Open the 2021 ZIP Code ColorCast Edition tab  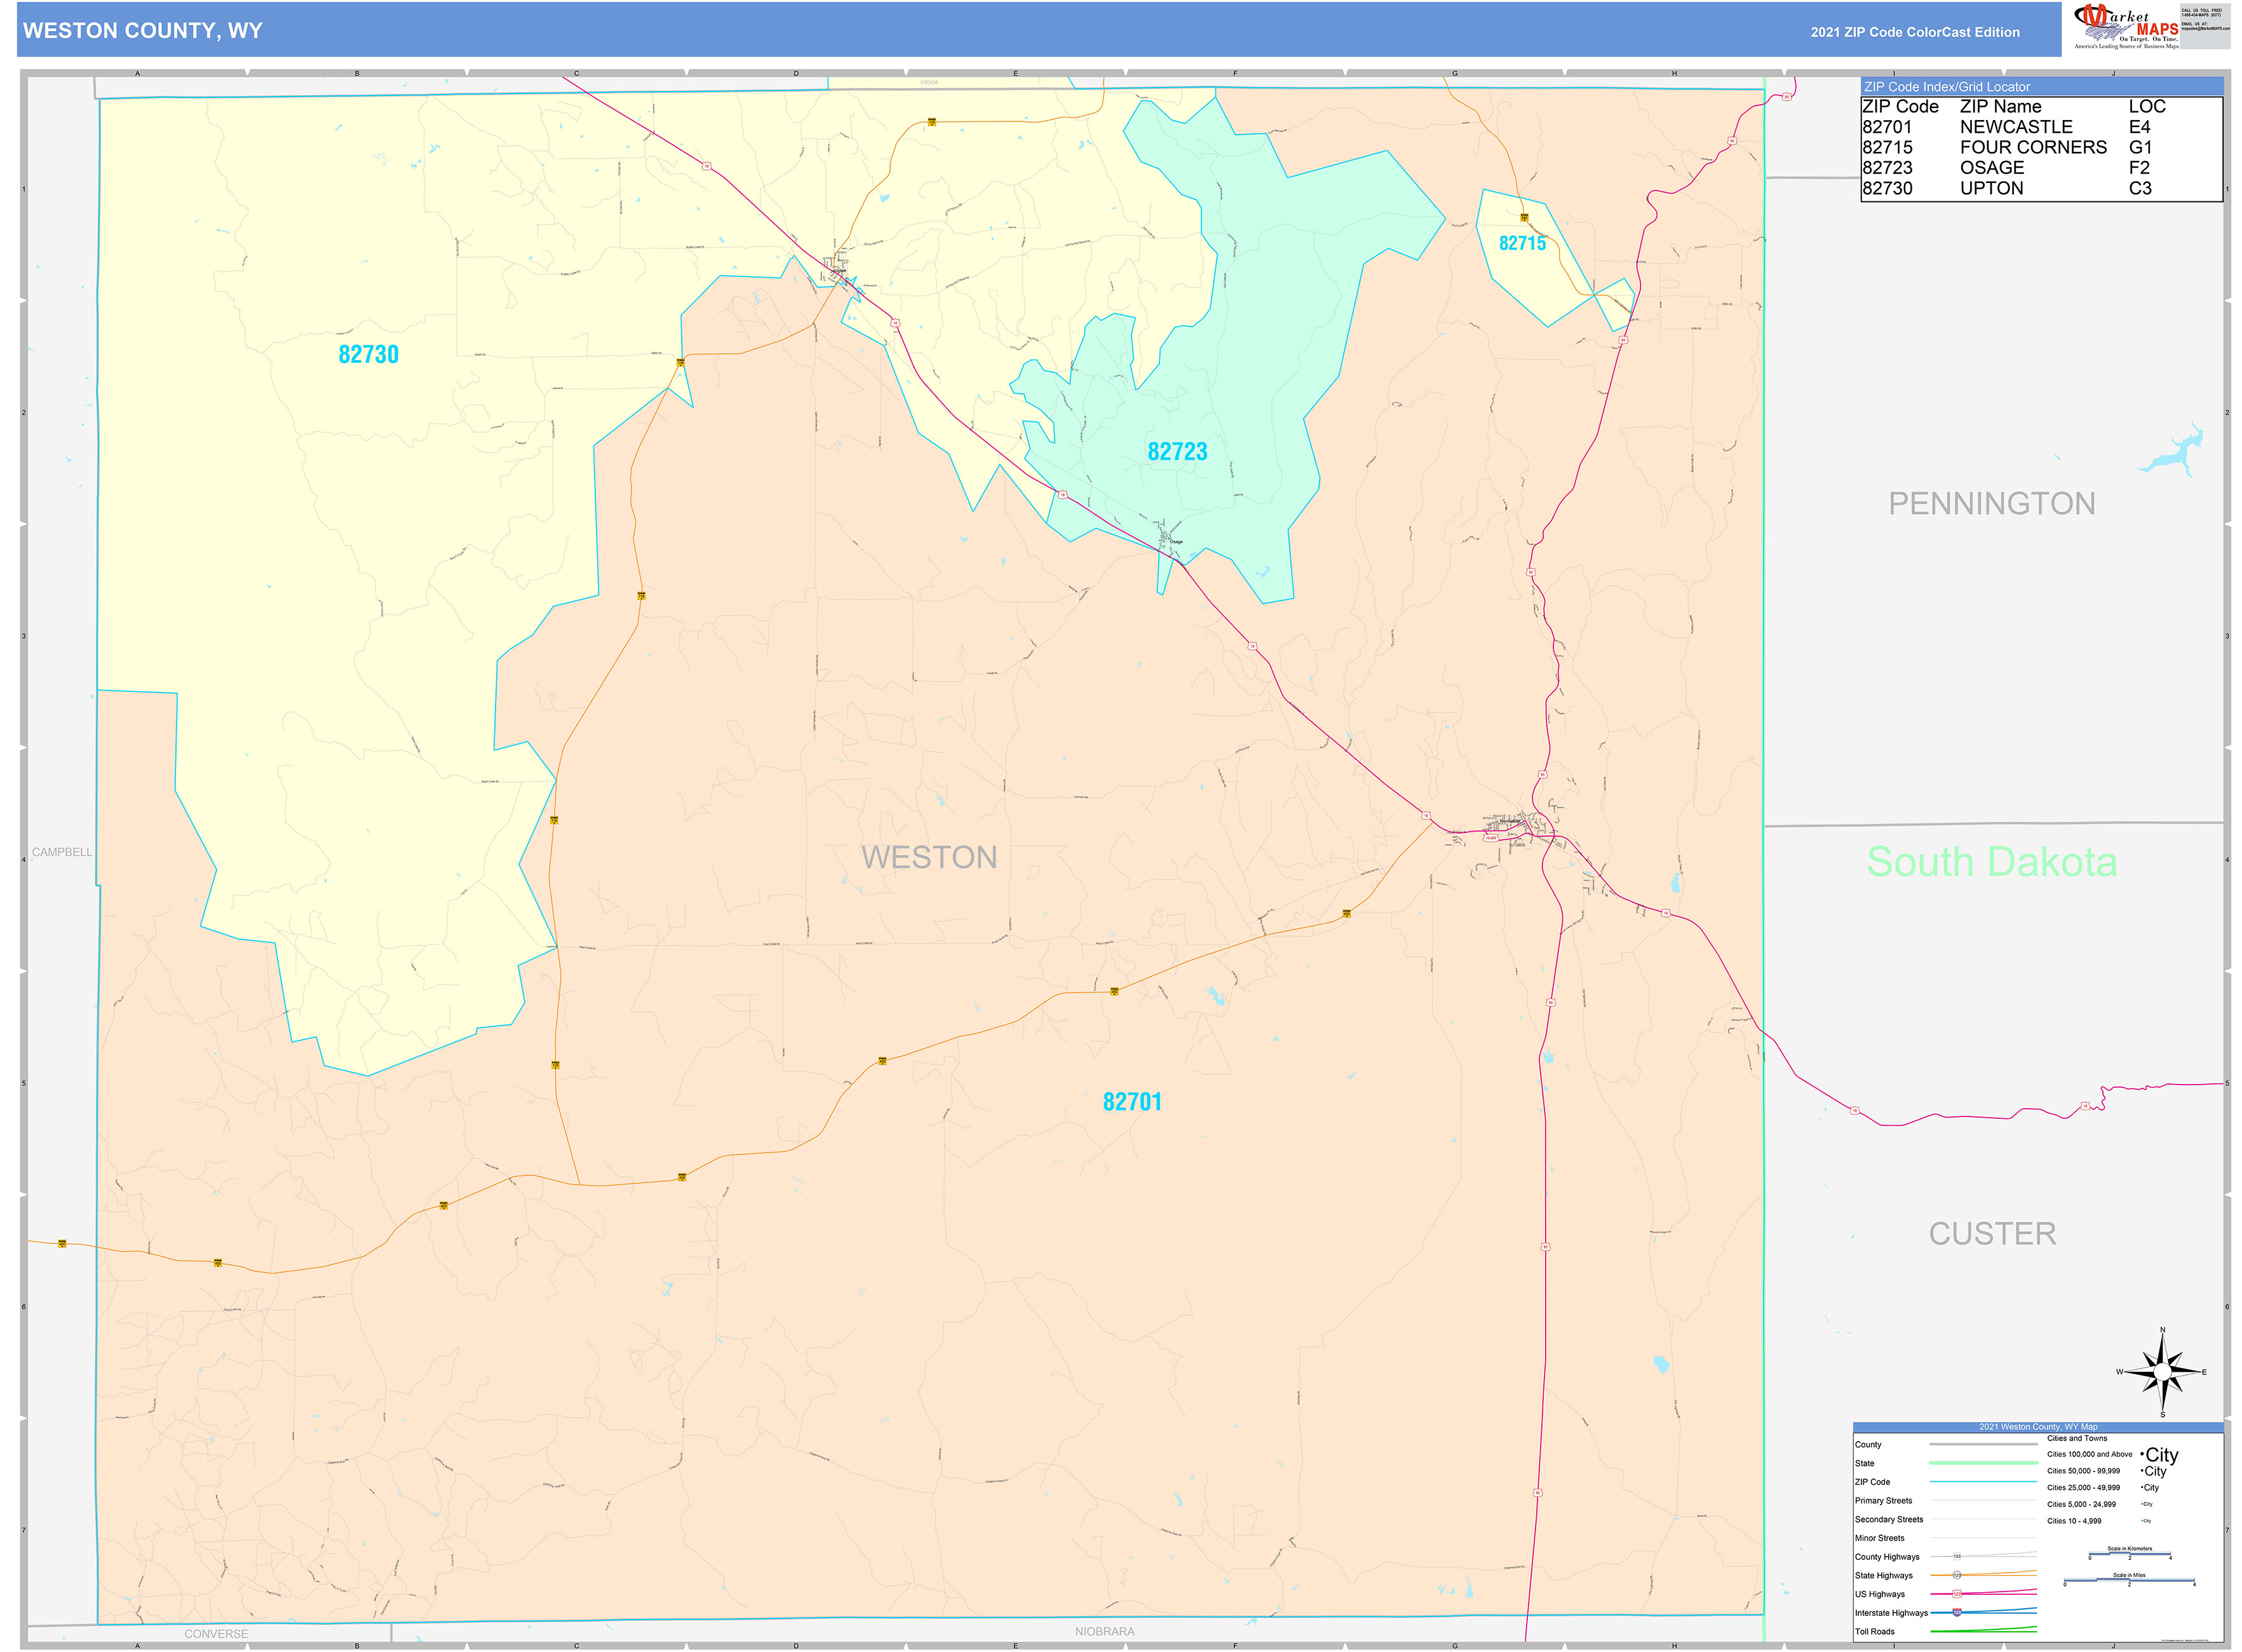(x=1914, y=31)
